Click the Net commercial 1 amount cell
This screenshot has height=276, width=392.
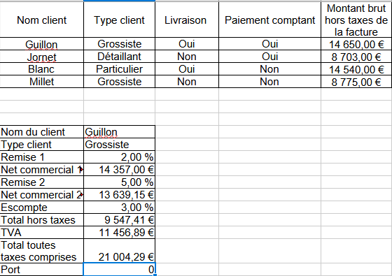(119, 170)
